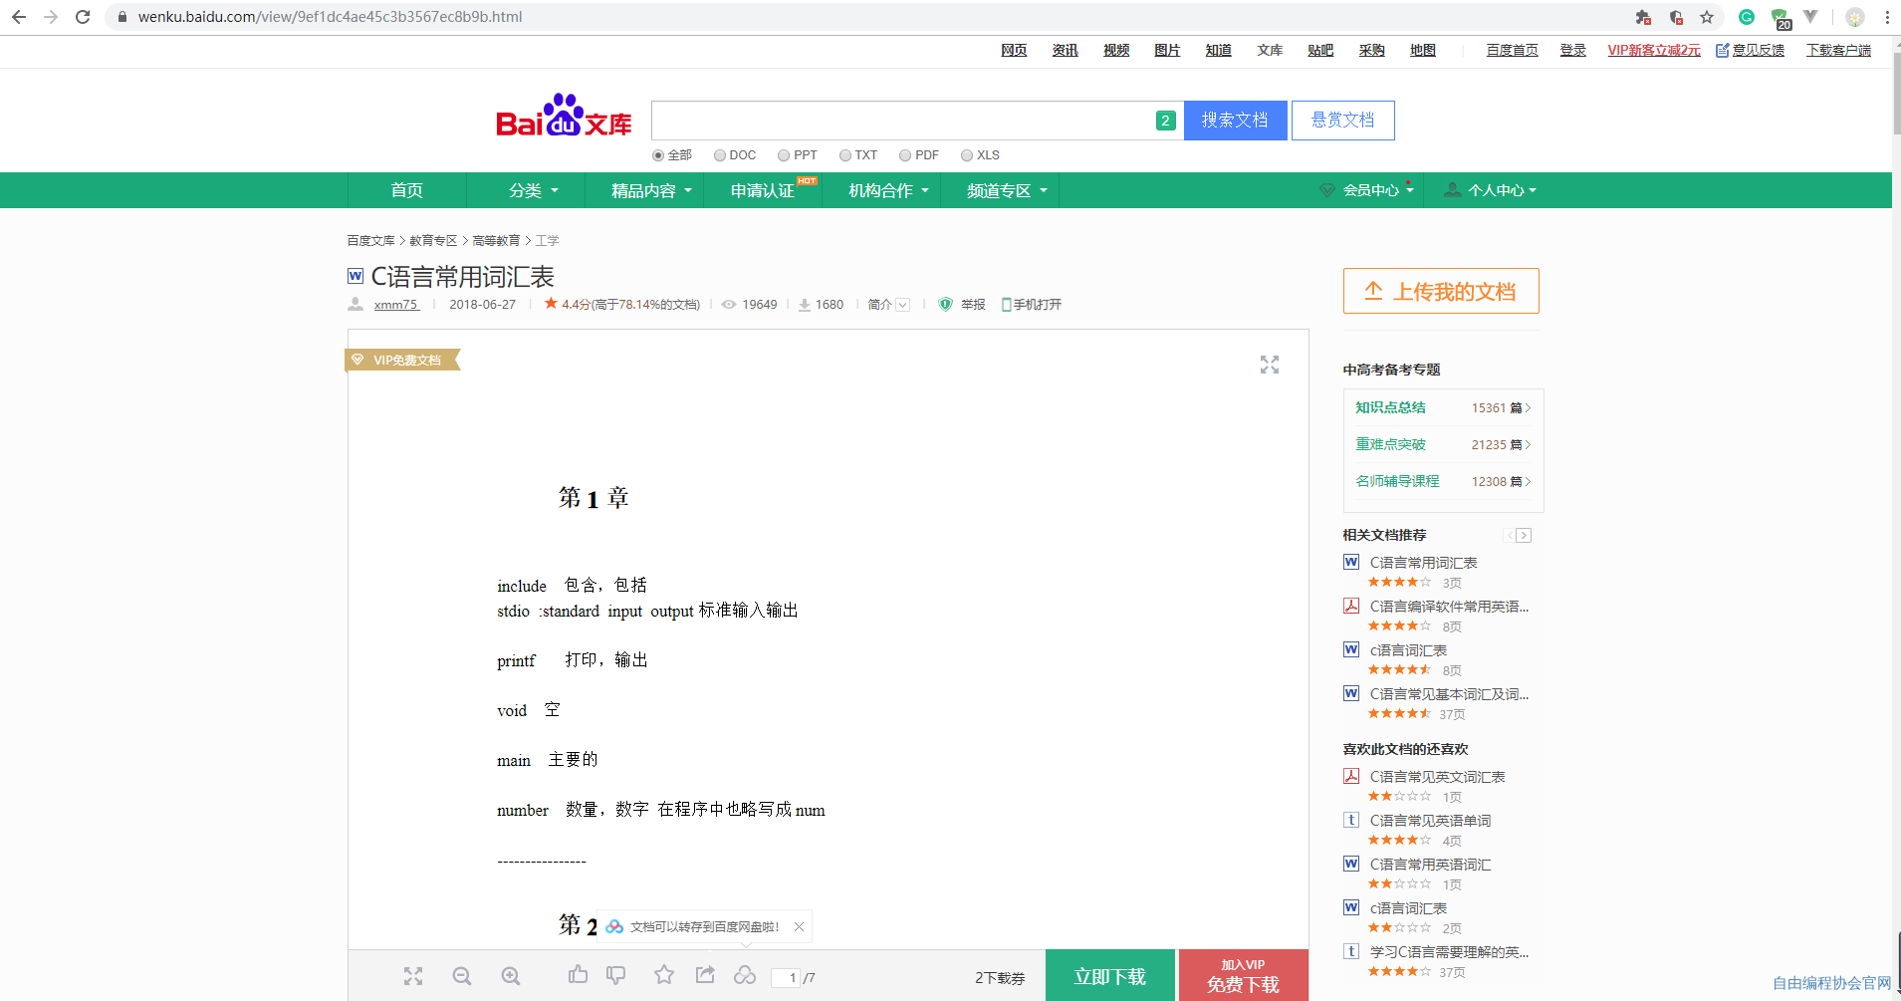
Task: Open related doc C语言编译软件常用英语
Action: tap(1449, 607)
